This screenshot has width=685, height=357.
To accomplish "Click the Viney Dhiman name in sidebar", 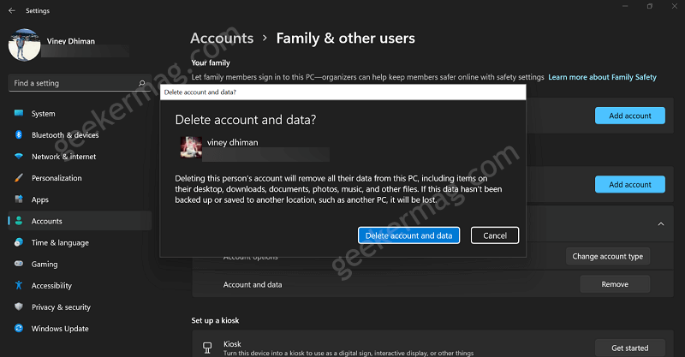I will click(x=71, y=41).
